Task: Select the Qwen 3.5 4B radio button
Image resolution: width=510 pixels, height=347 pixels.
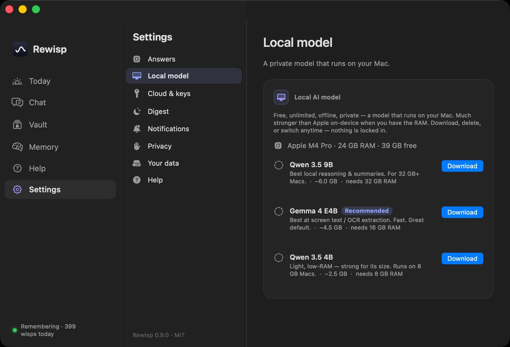Action: pyautogui.click(x=279, y=258)
